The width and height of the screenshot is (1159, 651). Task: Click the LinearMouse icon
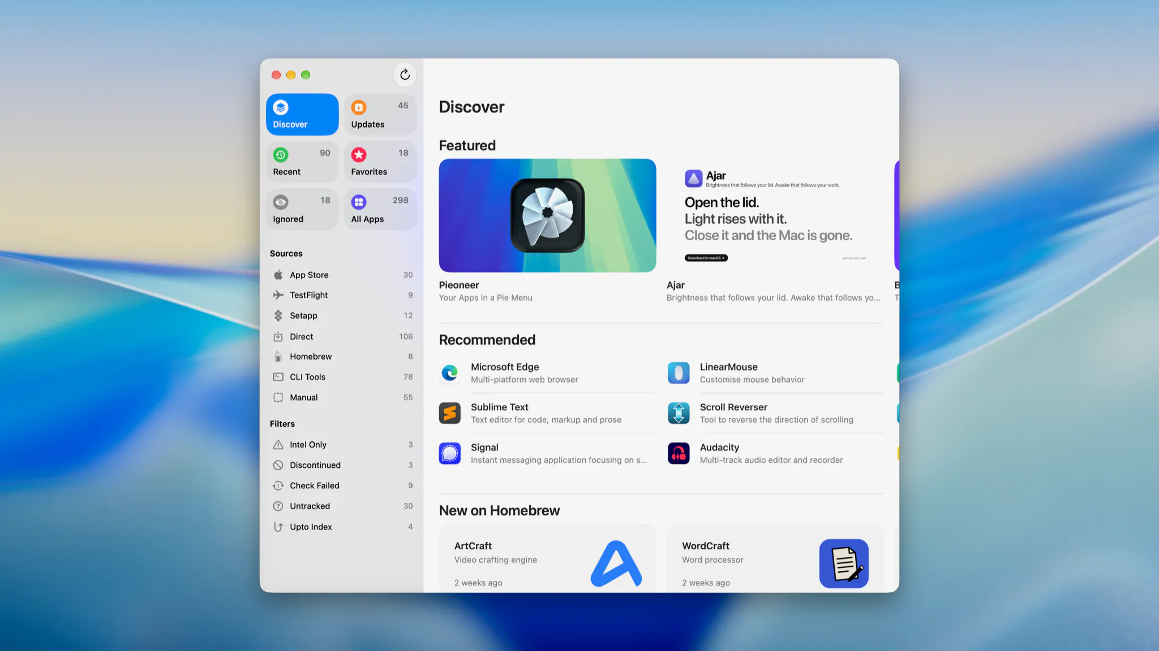click(679, 373)
